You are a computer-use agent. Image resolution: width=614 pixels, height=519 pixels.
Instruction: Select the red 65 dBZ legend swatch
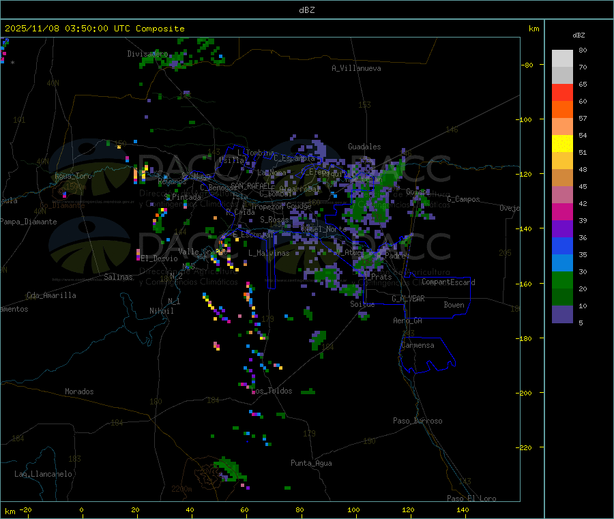coord(562,92)
